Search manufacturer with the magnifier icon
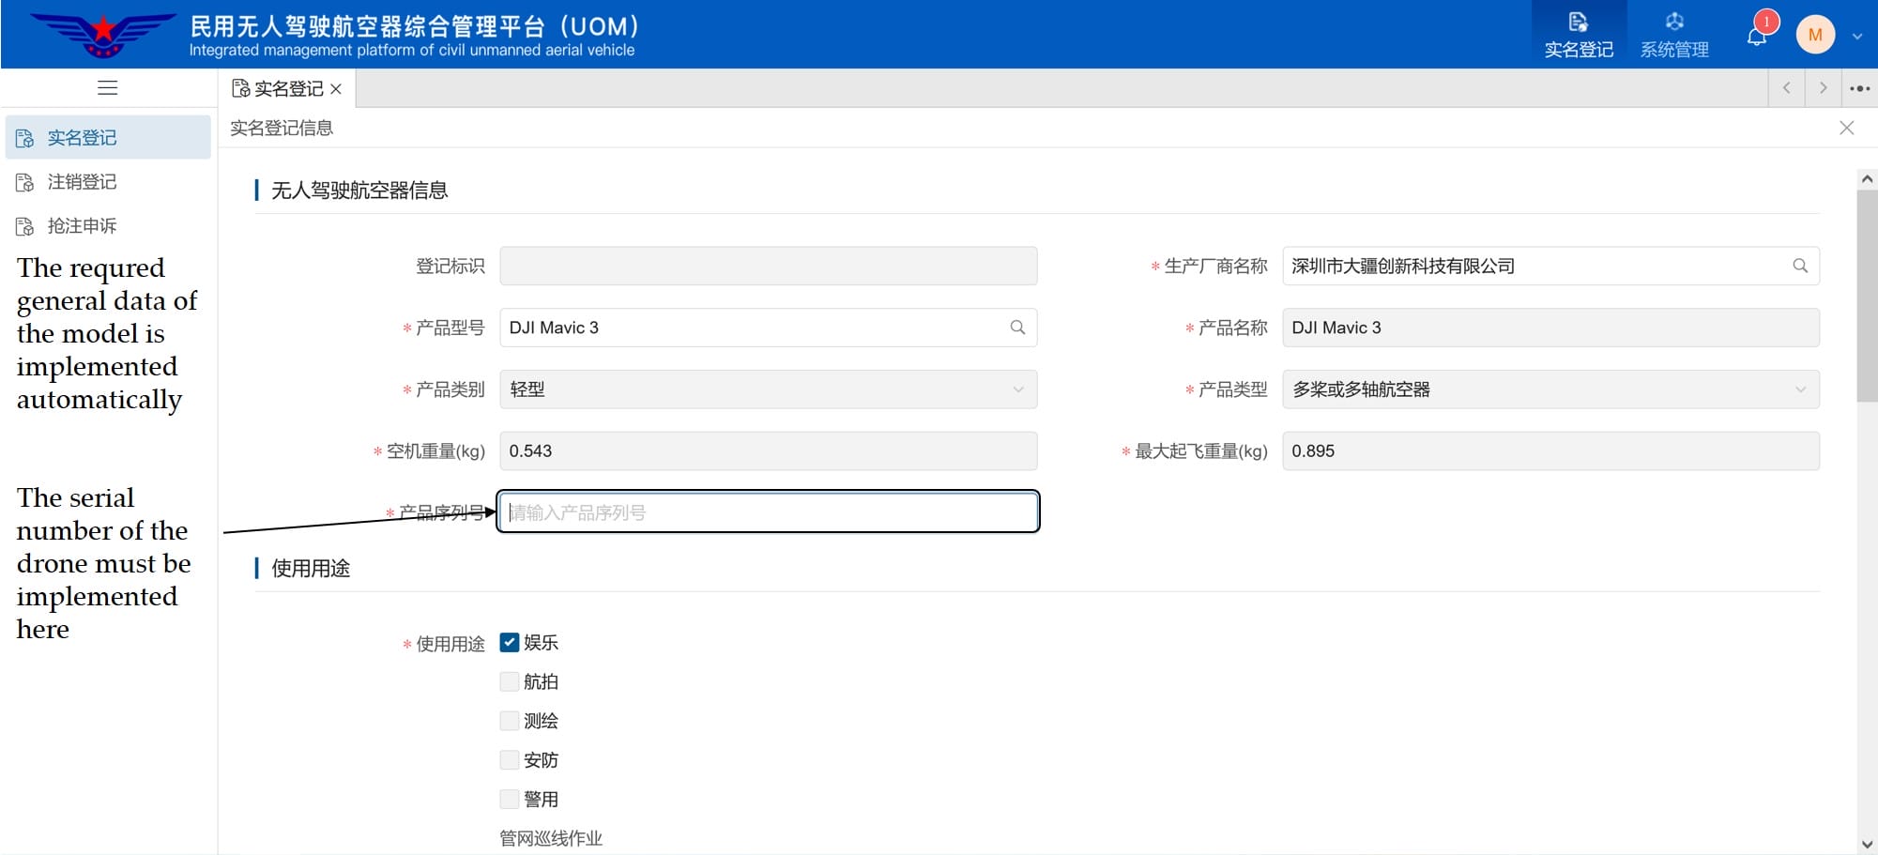 pos(1800,266)
